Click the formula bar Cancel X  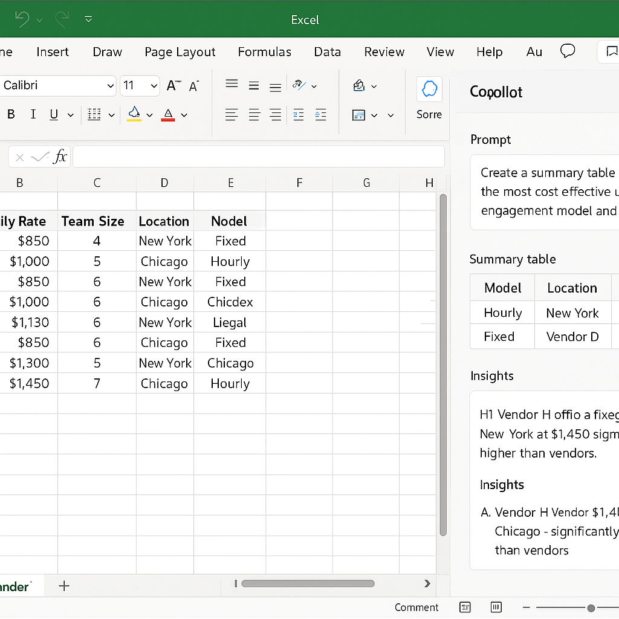(x=20, y=158)
